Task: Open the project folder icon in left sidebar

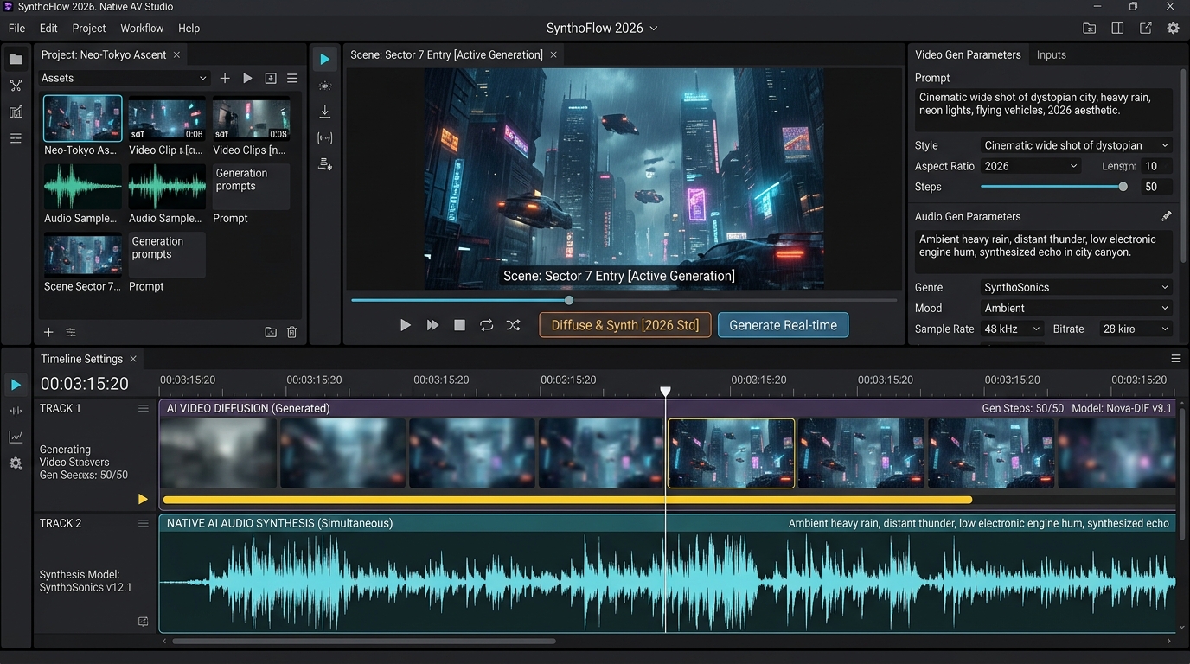Action: (x=16, y=59)
